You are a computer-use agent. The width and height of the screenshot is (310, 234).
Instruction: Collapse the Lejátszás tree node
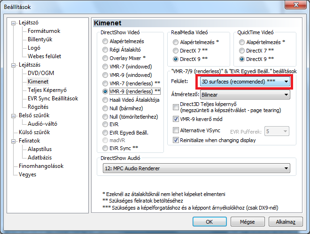point(14,65)
